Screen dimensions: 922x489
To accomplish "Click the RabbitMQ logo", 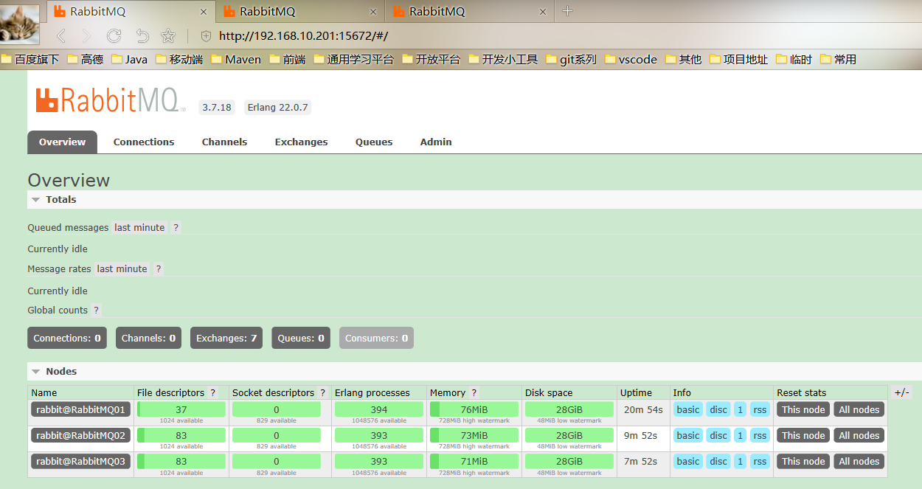I will coord(111,100).
